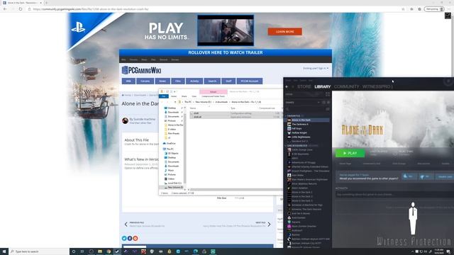Open the PCGW Account nav button
Image resolution: width=454 pixels, height=255 pixels.
(250, 81)
